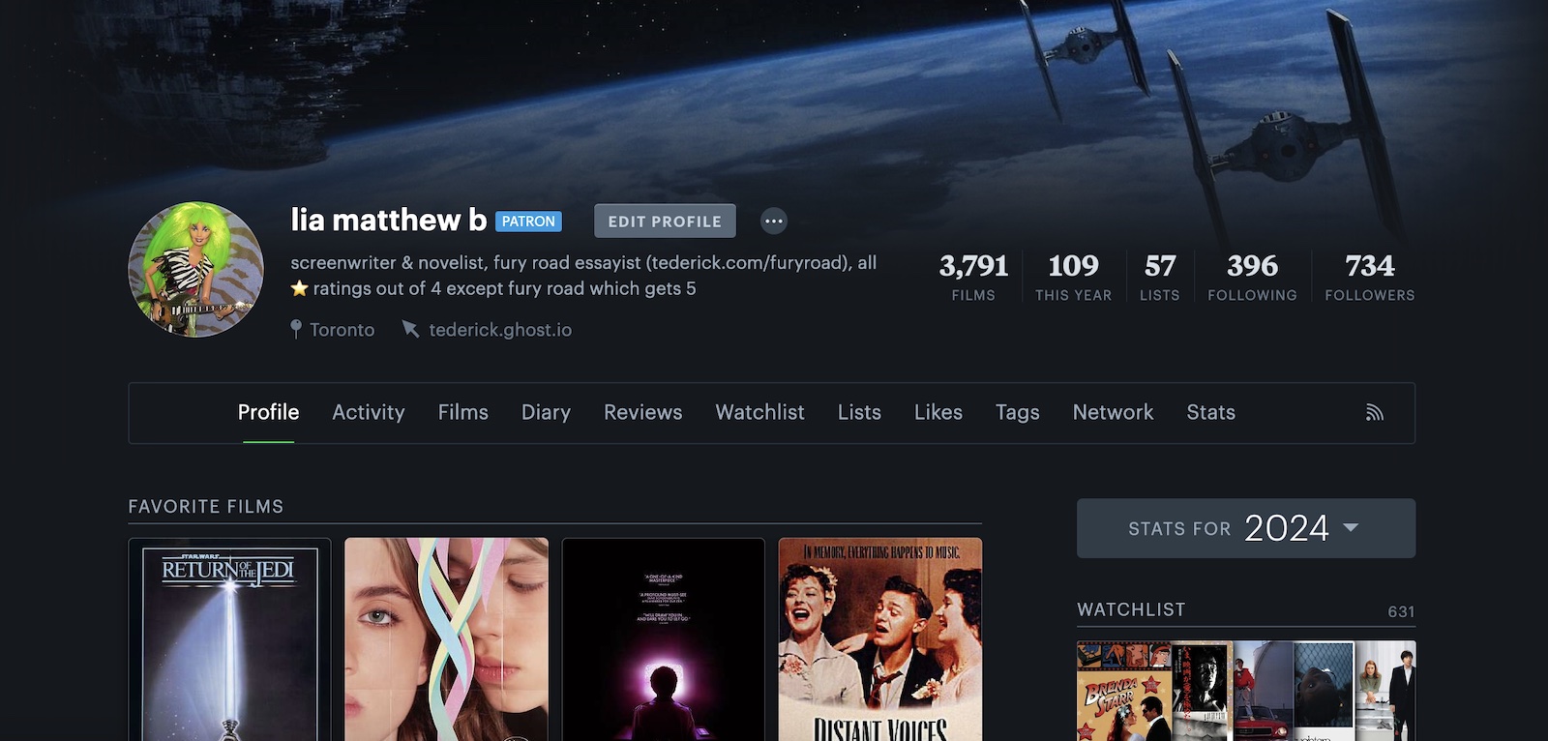Switch to the Activity tab
This screenshot has width=1548, height=741.
pyautogui.click(x=369, y=413)
